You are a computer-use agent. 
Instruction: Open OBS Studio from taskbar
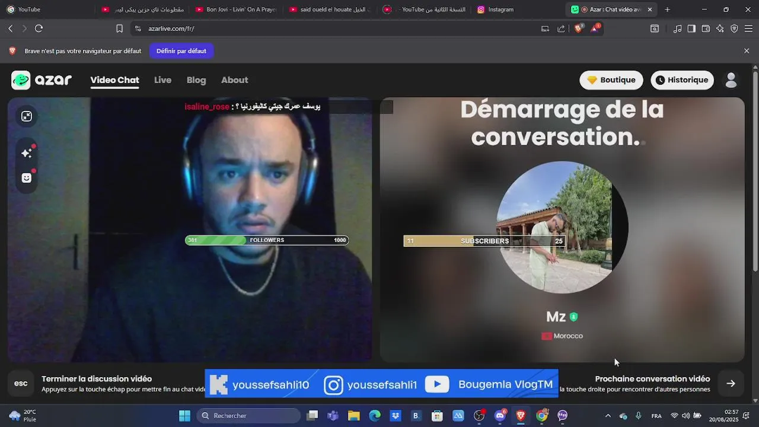pos(479,416)
